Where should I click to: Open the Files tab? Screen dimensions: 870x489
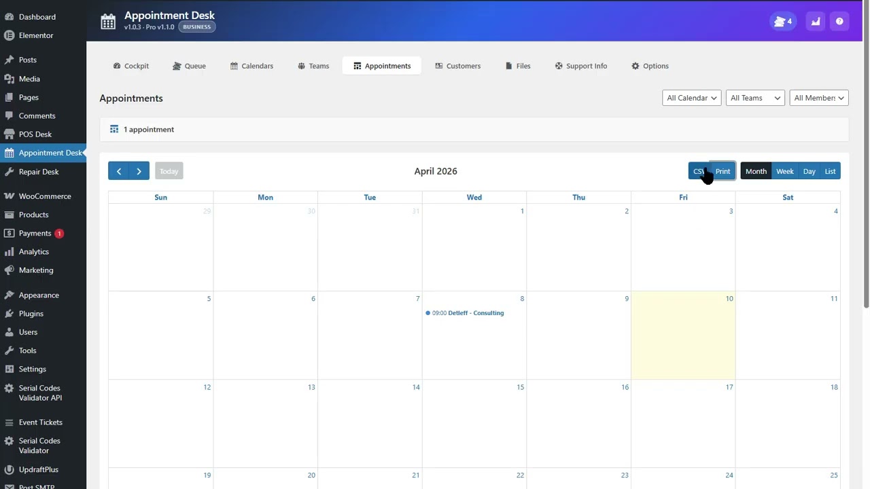pos(518,66)
